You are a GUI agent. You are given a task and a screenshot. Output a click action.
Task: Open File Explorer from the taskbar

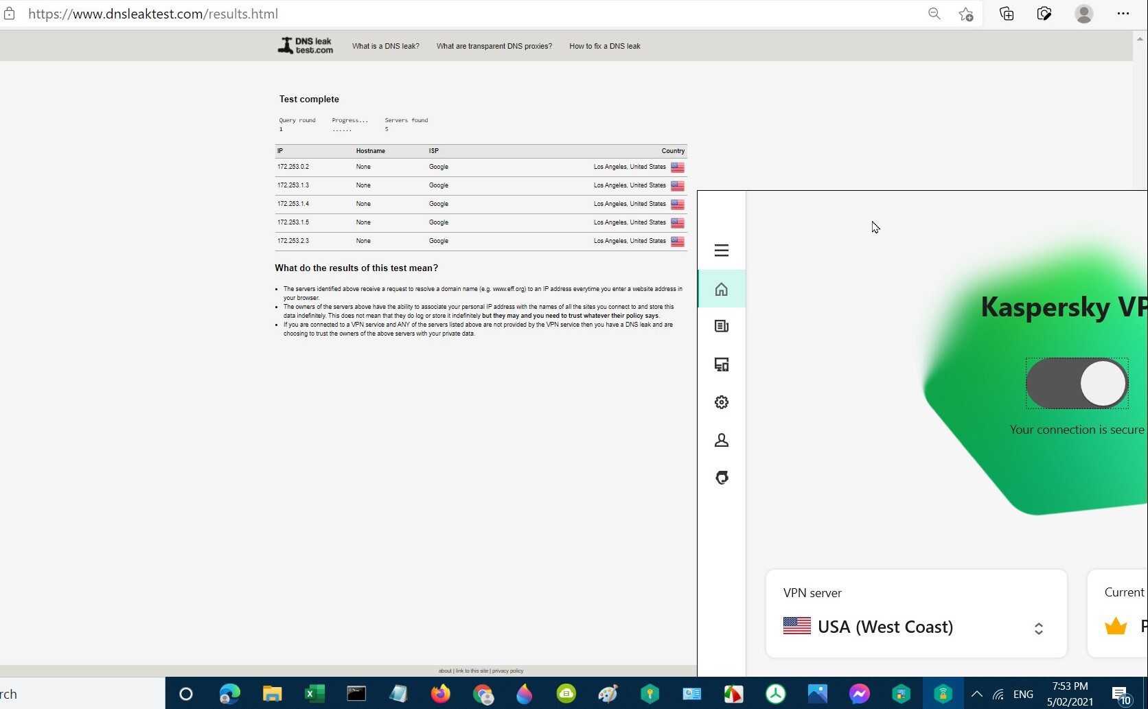click(272, 694)
